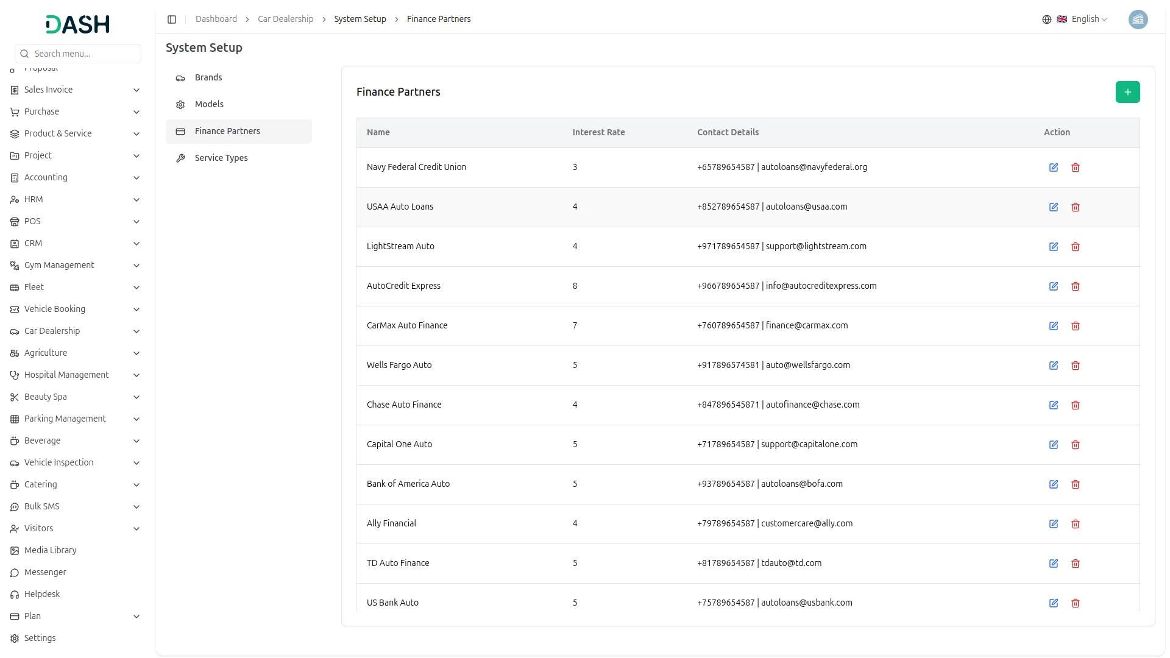Add a new finance partner
The image size is (1170, 658).
click(x=1127, y=92)
